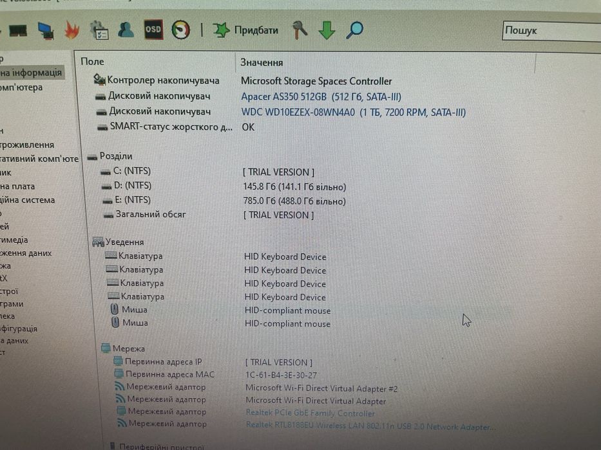
Task: Select the Розділи group header
Action: [110, 156]
